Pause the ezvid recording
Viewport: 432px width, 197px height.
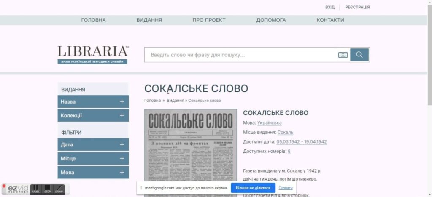pos(36,189)
